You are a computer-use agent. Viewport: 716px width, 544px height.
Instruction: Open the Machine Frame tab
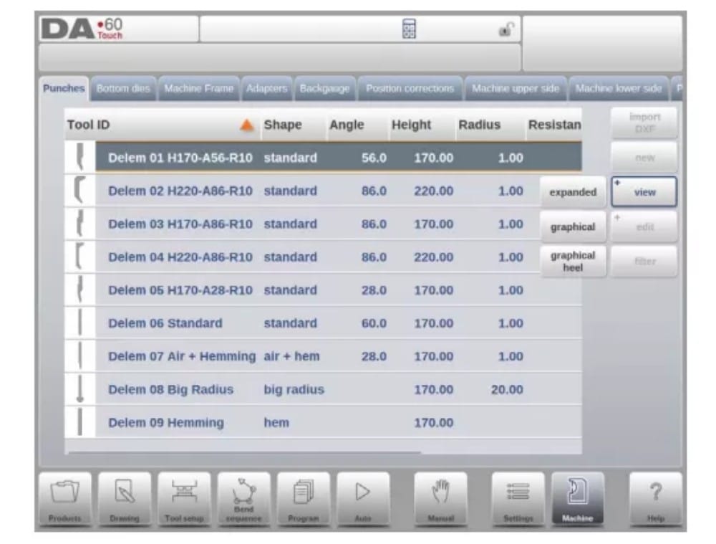(198, 89)
